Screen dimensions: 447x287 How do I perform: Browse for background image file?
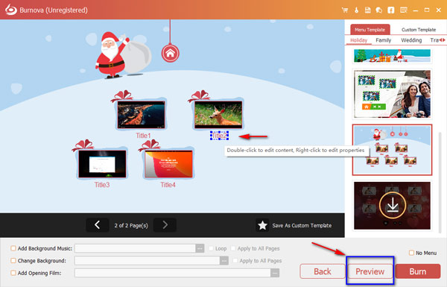coord(224,261)
